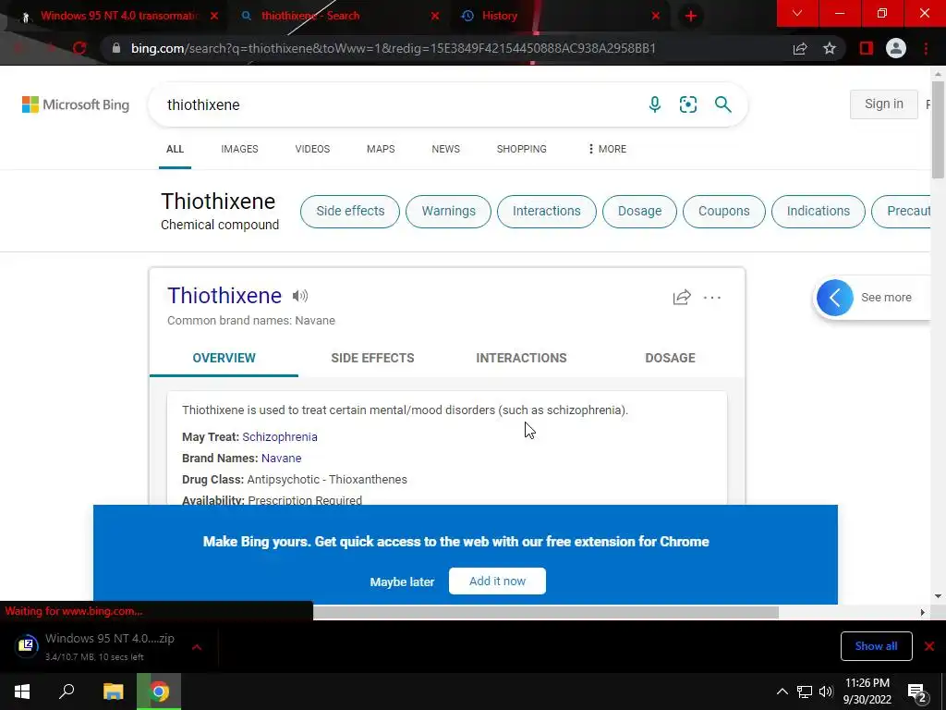Open Chrome's three-dot menu
The image size is (946, 710).
click(926, 48)
